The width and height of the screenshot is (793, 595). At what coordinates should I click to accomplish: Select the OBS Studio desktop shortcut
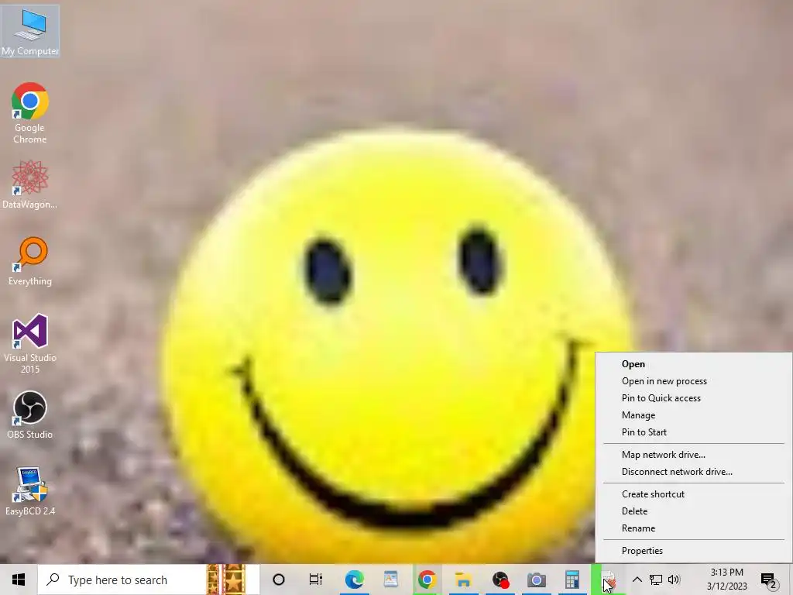[x=30, y=415]
